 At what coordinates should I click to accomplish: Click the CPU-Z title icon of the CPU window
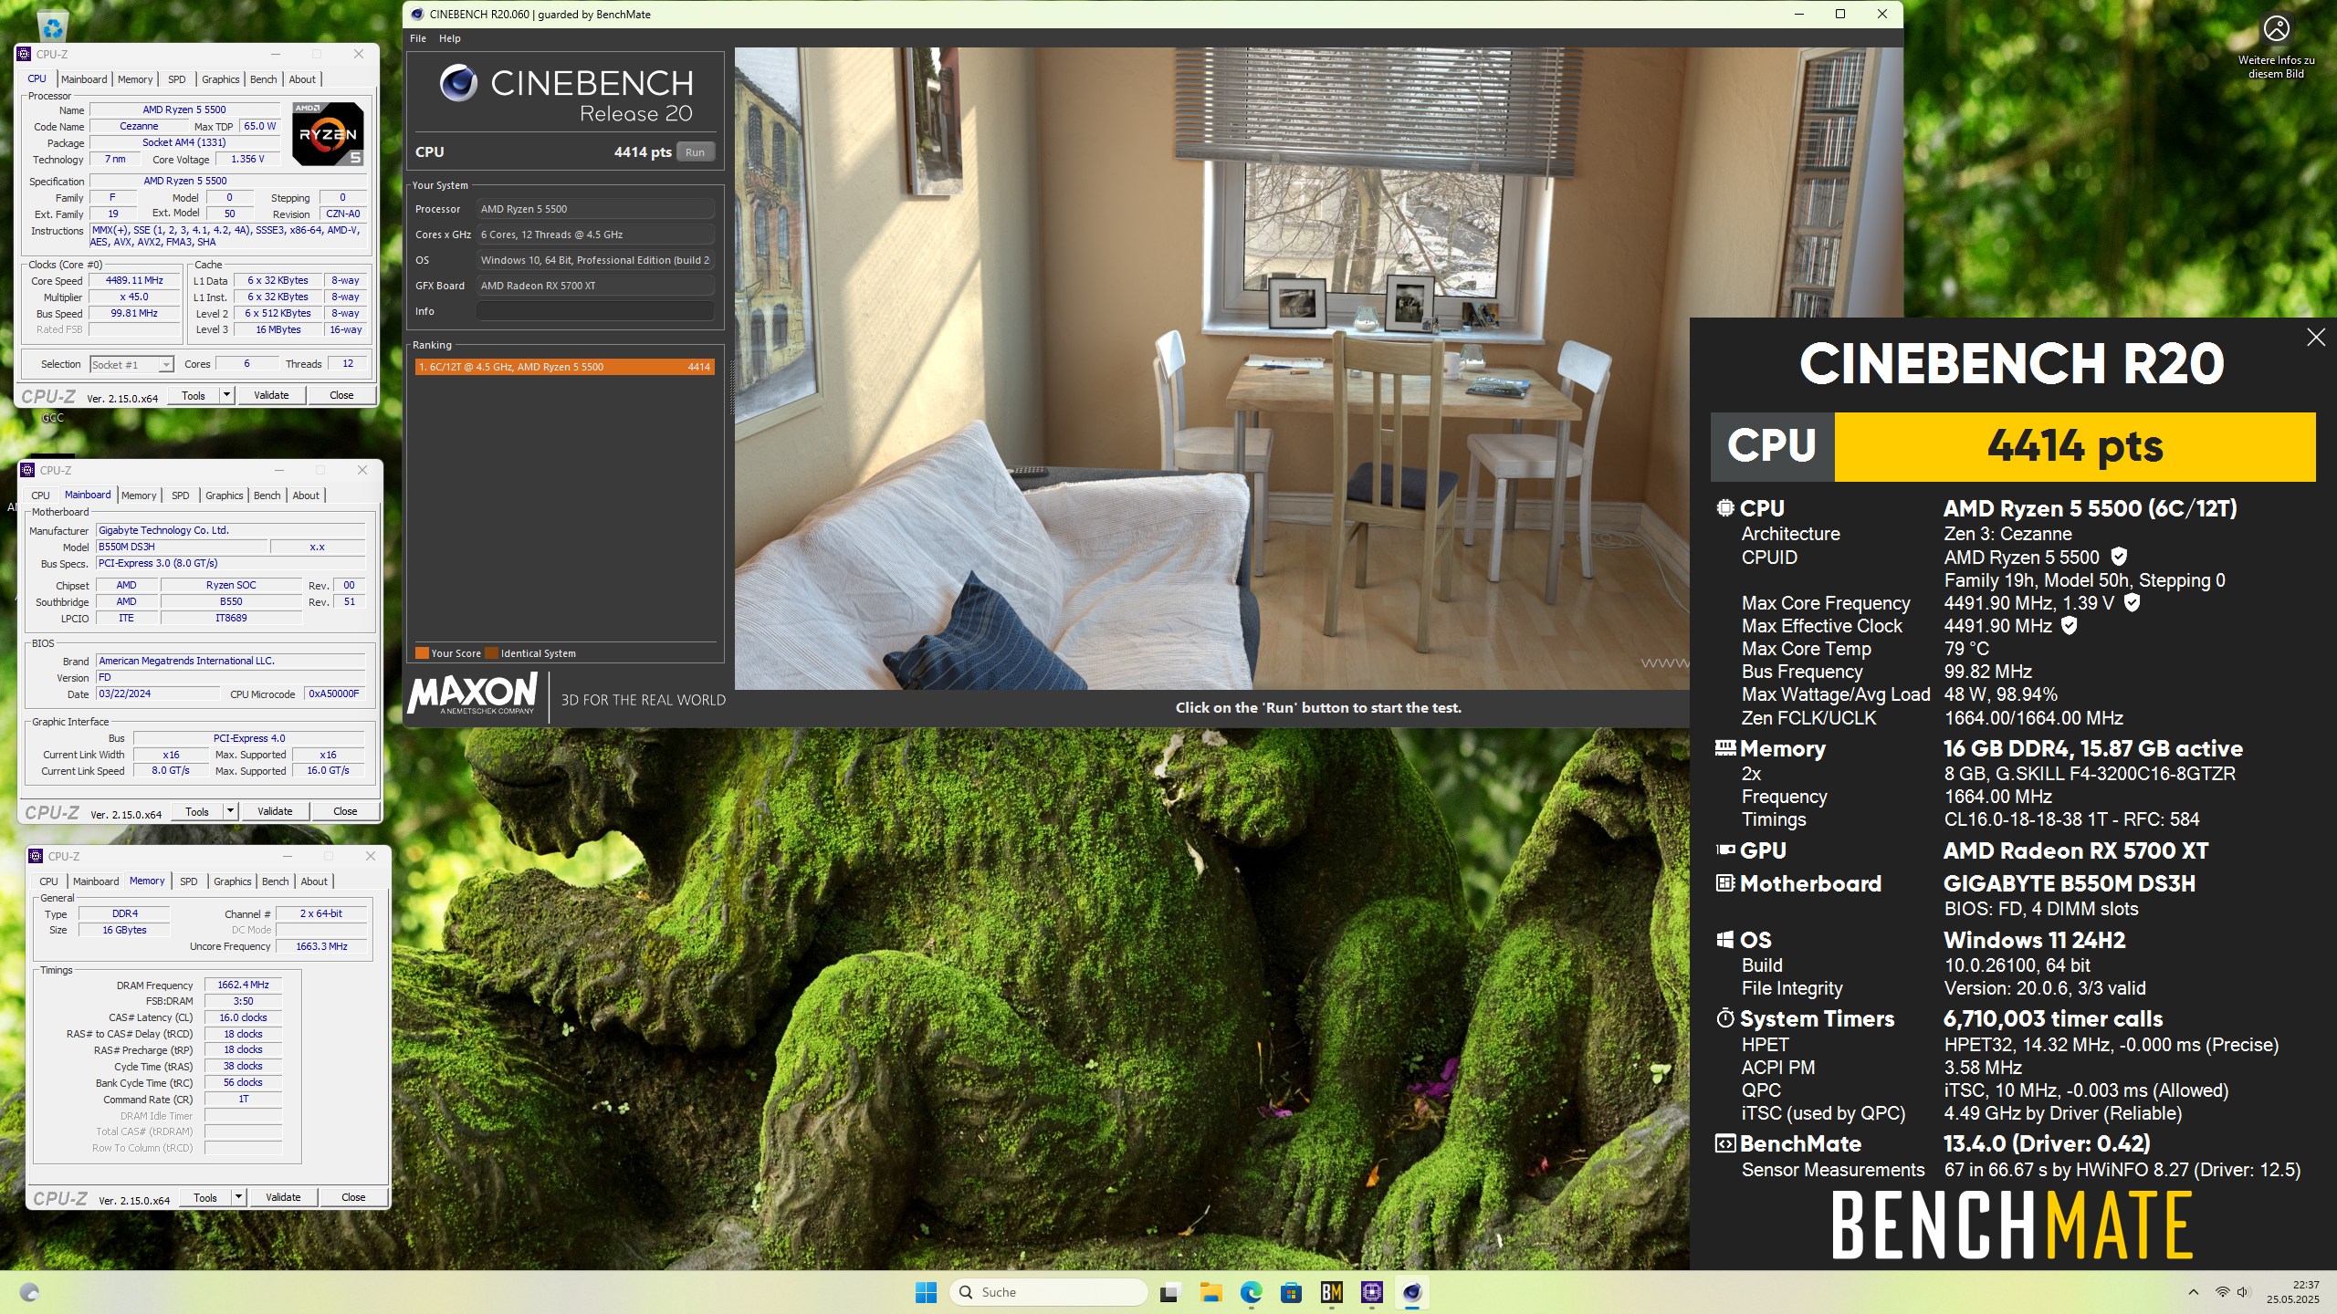[x=24, y=54]
